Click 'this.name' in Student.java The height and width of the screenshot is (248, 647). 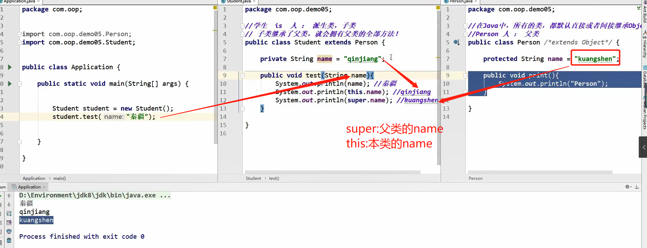364,92
